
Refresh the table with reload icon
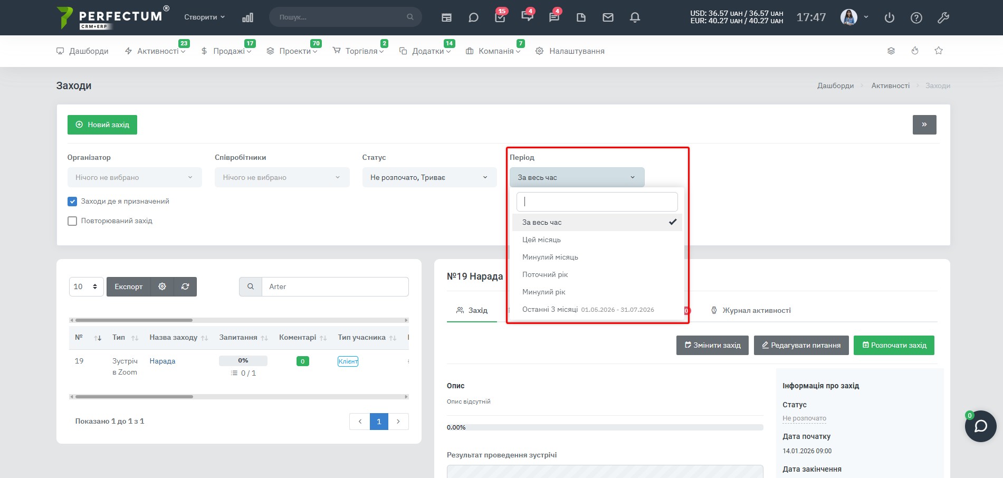(185, 286)
